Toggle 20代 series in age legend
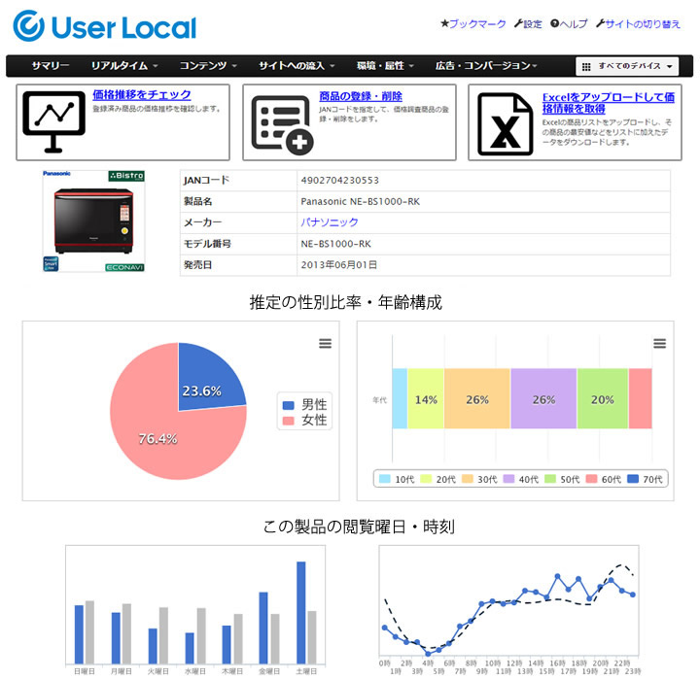Screen dimensions: 700x680 coord(437,479)
